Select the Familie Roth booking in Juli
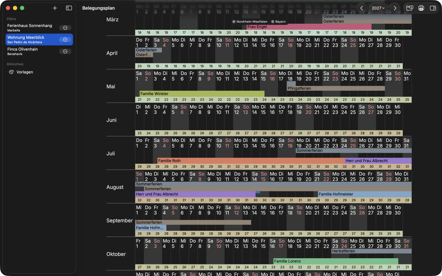Screen dimensions: 442x276 pyautogui.click(x=251, y=161)
